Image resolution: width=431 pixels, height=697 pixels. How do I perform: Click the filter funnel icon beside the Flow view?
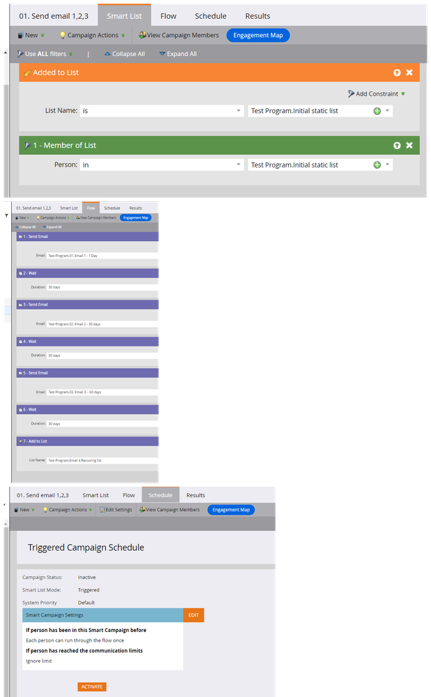click(x=7, y=216)
